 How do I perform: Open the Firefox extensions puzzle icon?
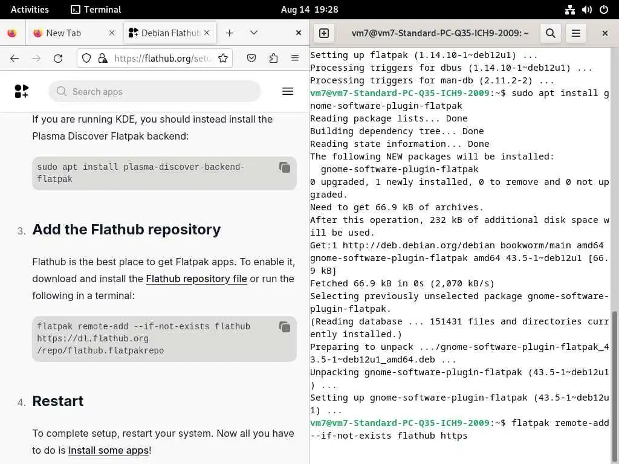tap(273, 59)
